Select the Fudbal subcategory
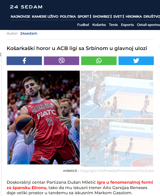This screenshot has height=196, width=160. 83,25
